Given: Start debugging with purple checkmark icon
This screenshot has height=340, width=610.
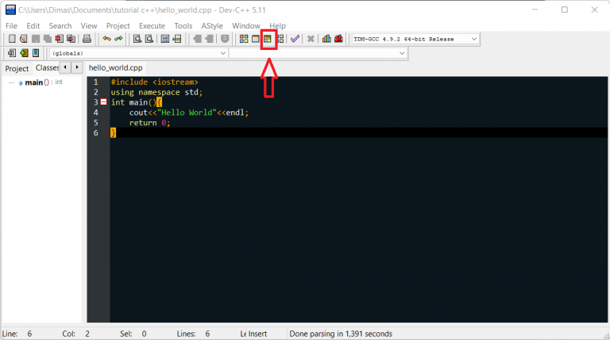Looking at the screenshot, I should (295, 39).
